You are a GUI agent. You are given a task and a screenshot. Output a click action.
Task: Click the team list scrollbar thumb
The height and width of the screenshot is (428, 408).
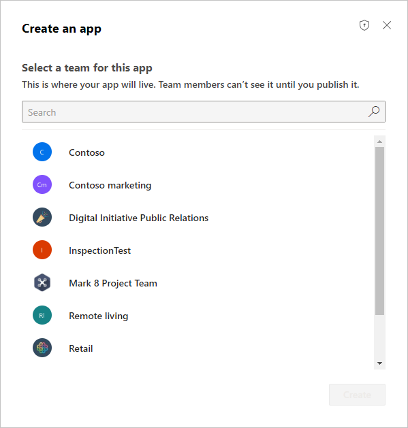(379, 231)
